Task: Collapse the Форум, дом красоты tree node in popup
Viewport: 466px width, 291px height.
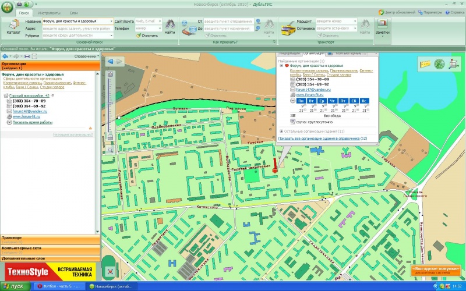Action: [281, 66]
